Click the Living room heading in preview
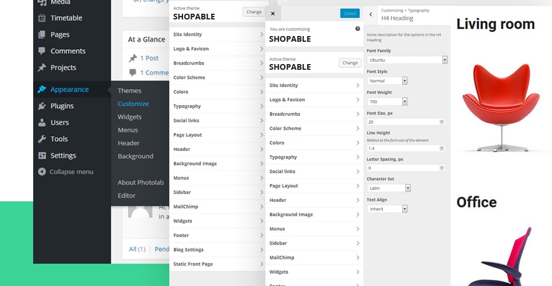 (x=495, y=24)
